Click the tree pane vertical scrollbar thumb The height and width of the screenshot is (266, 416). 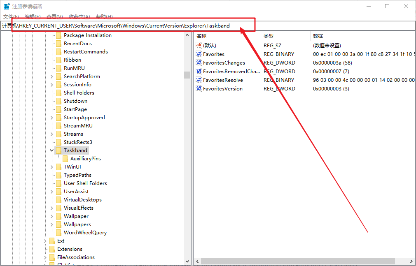(187, 75)
